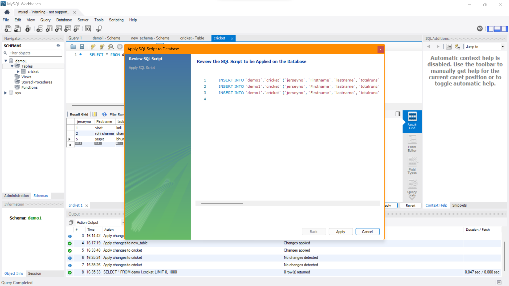Toggle automatic context help

tap(458, 47)
